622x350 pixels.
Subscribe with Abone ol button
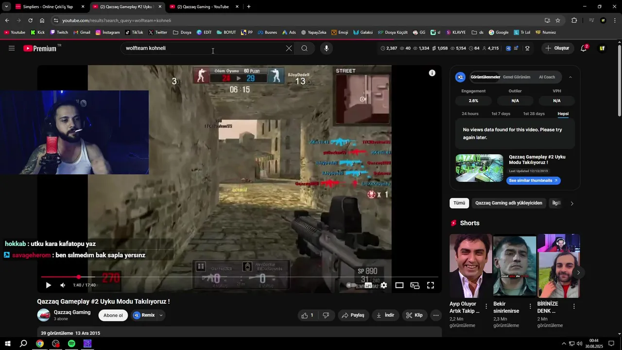[113, 315]
